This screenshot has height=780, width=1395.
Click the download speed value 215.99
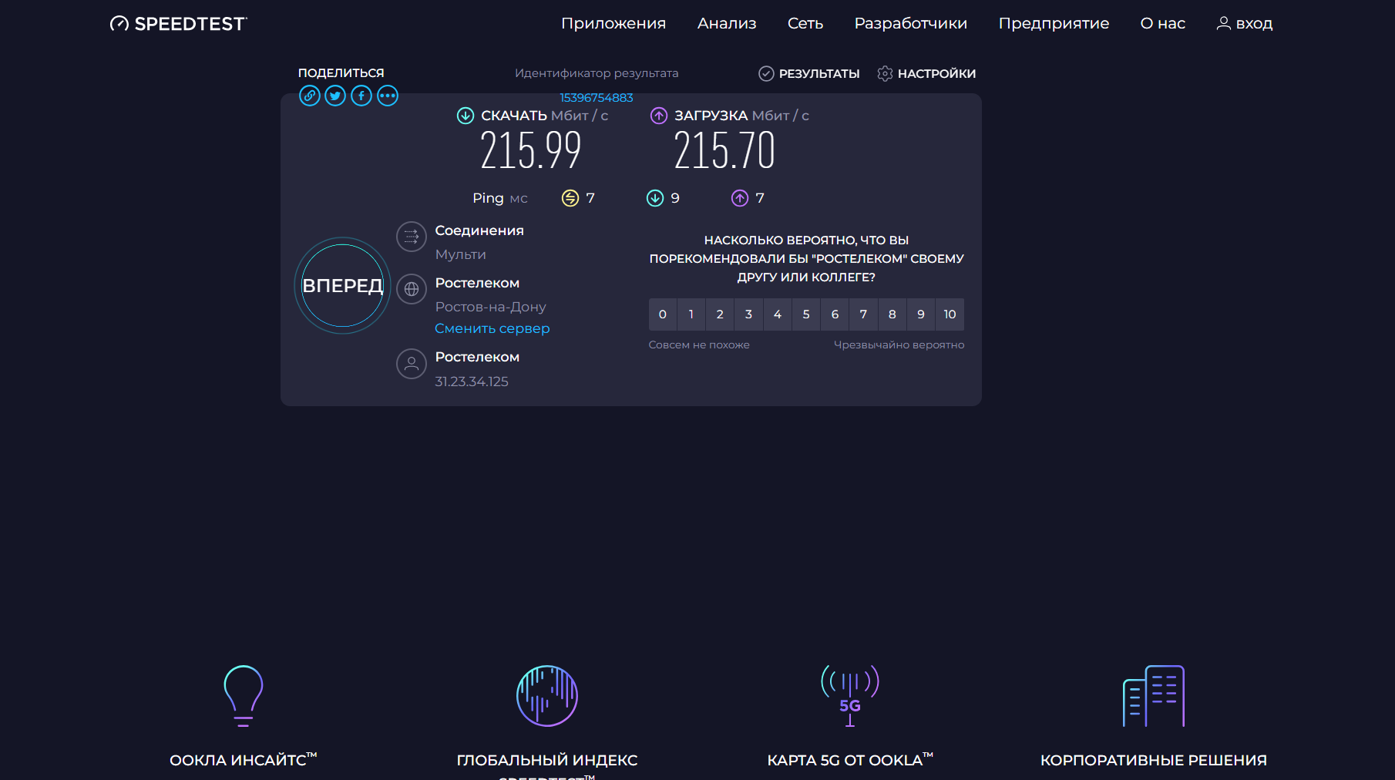pyautogui.click(x=531, y=150)
